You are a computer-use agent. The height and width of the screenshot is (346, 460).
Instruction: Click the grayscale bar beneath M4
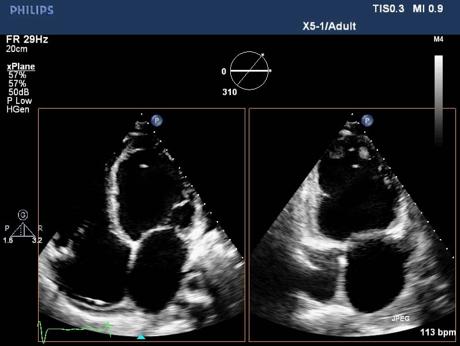[x=439, y=98]
